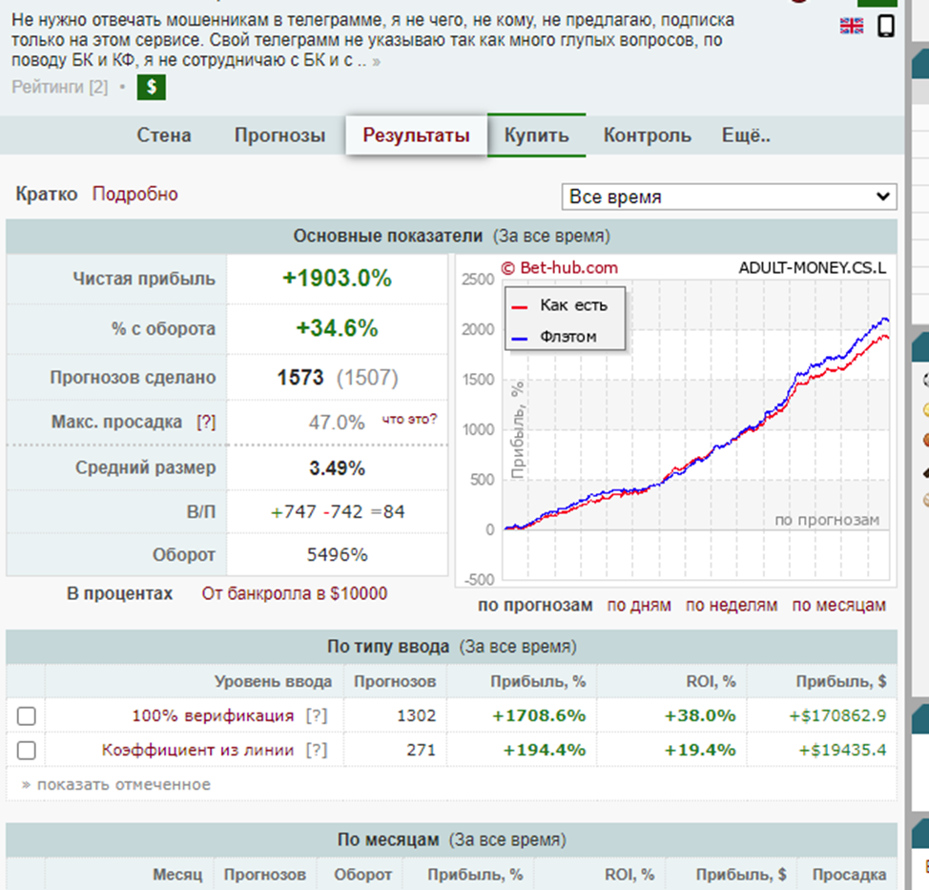Click the [?] help beside Коэффициент из линии

(316, 750)
